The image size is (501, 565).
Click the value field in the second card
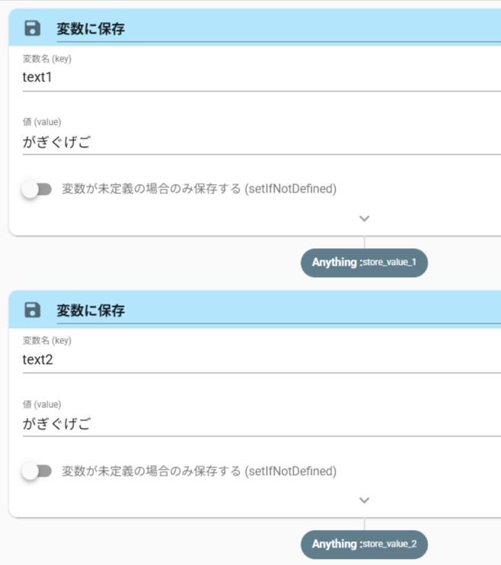point(259,423)
